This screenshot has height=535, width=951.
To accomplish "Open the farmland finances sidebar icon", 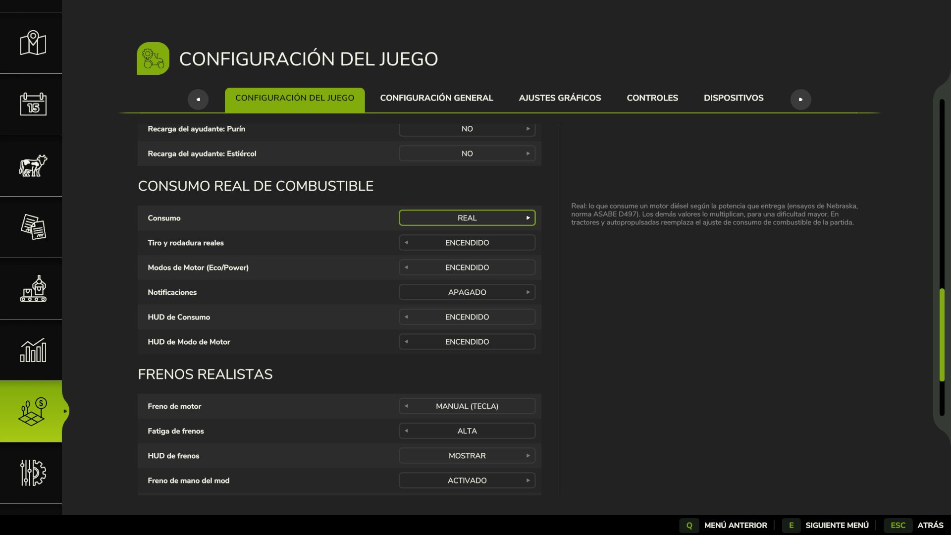I will (x=33, y=412).
